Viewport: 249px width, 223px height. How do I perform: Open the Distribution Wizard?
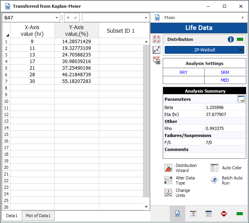pyautogui.click(x=168, y=168)
